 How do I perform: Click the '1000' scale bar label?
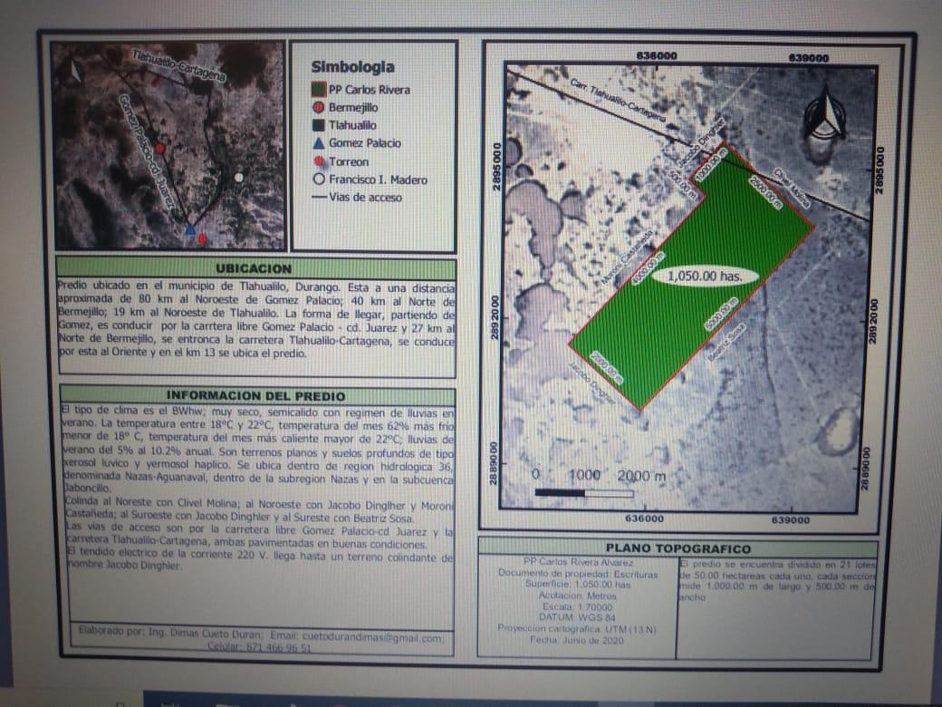(584, 475)
